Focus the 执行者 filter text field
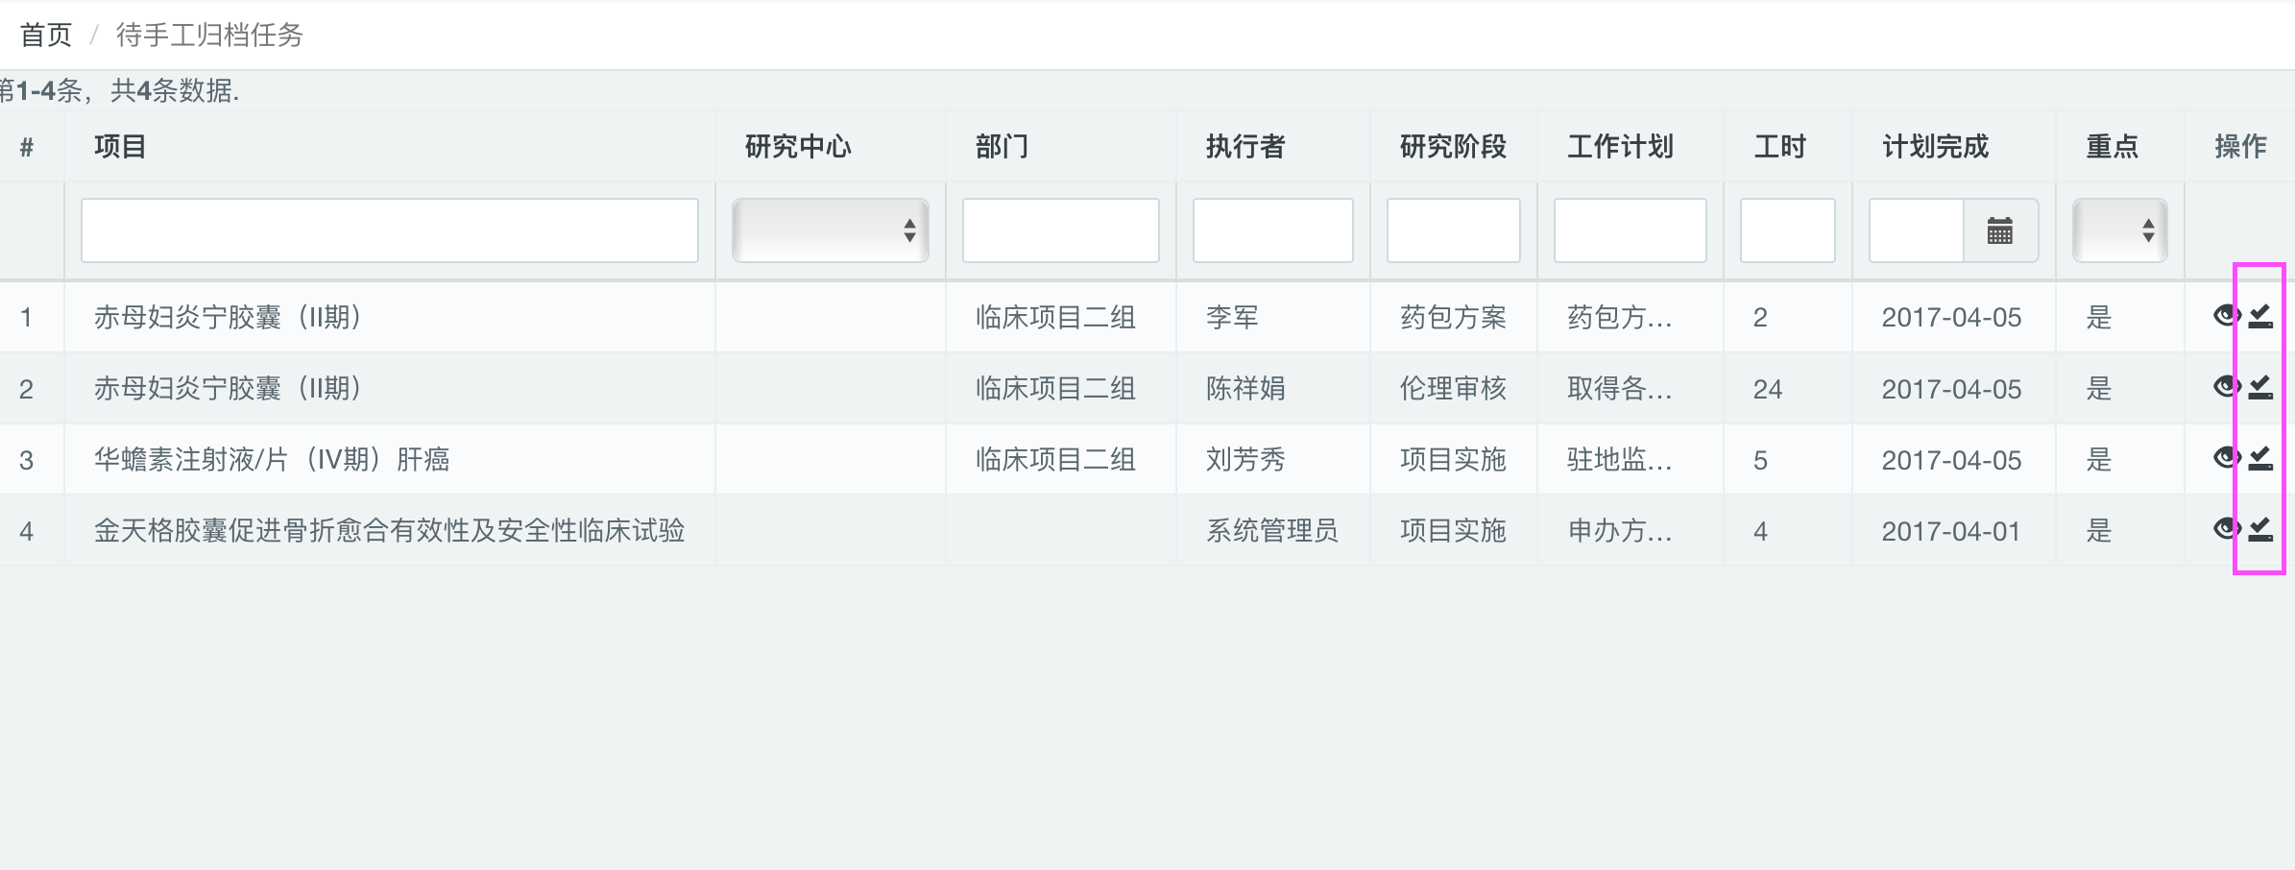Viewport: 2295px width, 870px height. [1273, 230]
